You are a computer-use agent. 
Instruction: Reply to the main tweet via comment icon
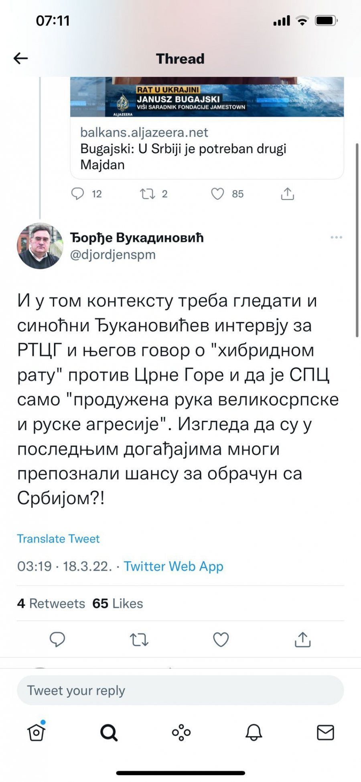[x=57, y=639]
